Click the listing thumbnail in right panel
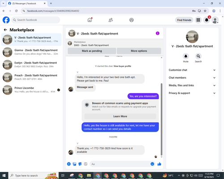 (x=192, y=37)
